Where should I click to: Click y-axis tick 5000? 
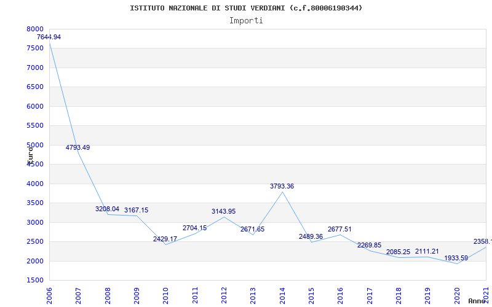(35, 145)
